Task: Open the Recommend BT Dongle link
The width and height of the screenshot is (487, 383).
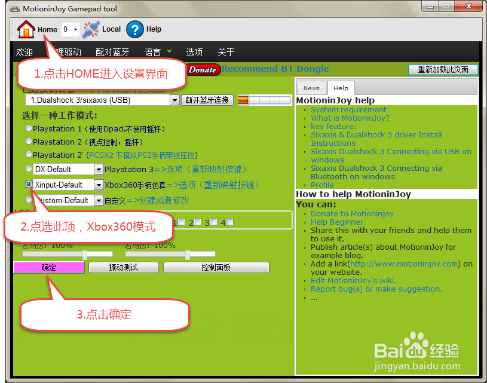Action: (275, 69)
